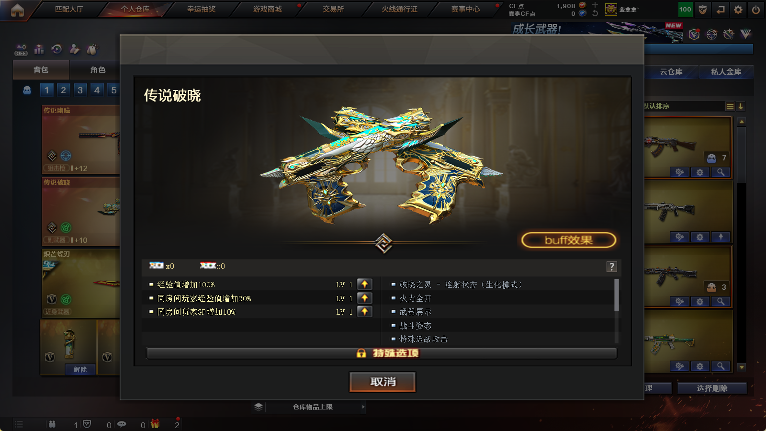Screen dimensions: 766x431
Task: Click the skills list scrollbar
Action: coord(617,295)
